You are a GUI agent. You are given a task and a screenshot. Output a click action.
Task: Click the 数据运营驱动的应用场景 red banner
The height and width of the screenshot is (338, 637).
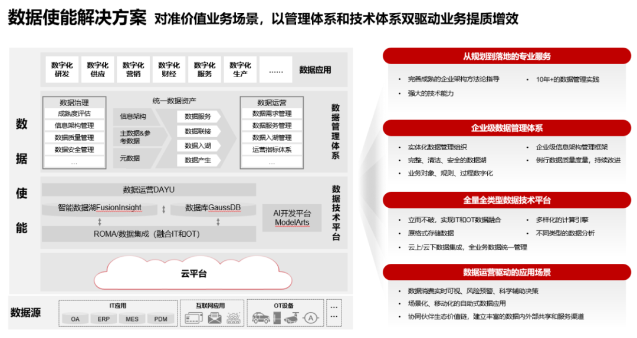[x=507, y=272]
